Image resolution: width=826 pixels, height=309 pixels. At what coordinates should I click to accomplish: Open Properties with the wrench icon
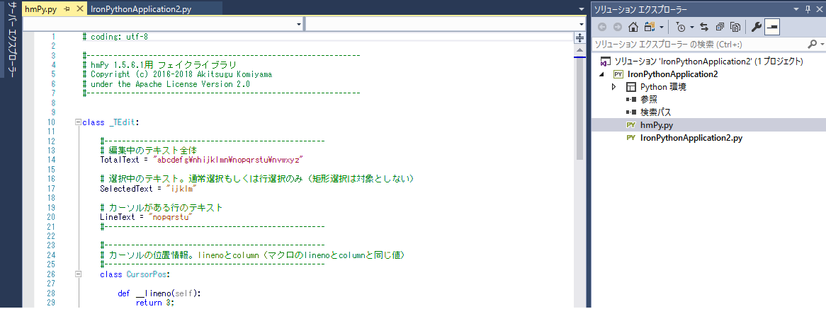coord(756,27)
